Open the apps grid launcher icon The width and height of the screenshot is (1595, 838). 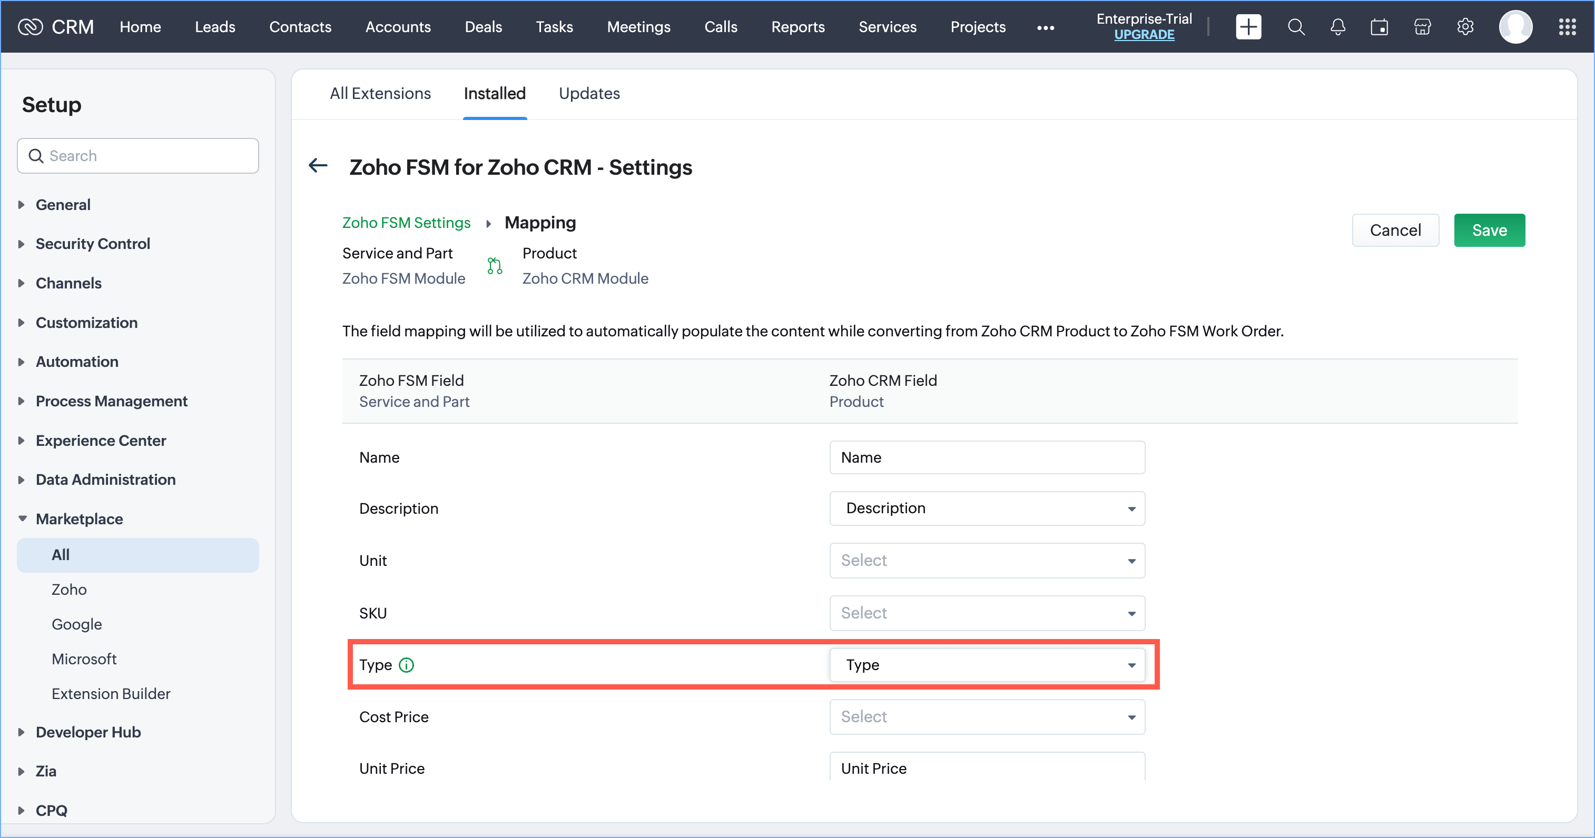pos(1567,27)
